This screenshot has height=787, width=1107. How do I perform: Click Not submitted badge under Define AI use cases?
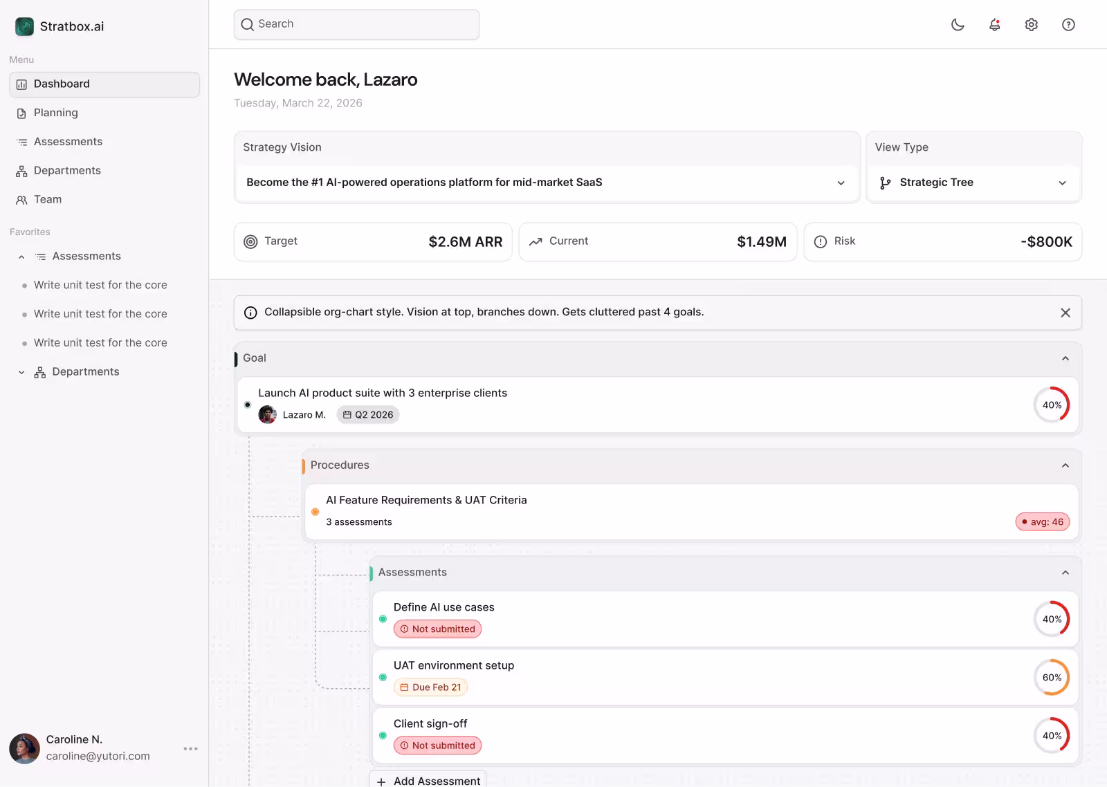[437, 629]
